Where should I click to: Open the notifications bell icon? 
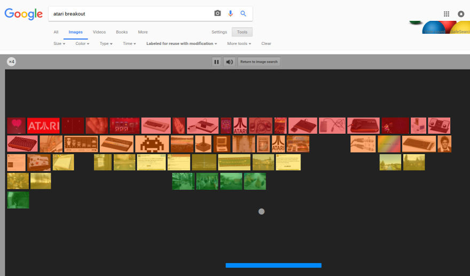(461, 14)
